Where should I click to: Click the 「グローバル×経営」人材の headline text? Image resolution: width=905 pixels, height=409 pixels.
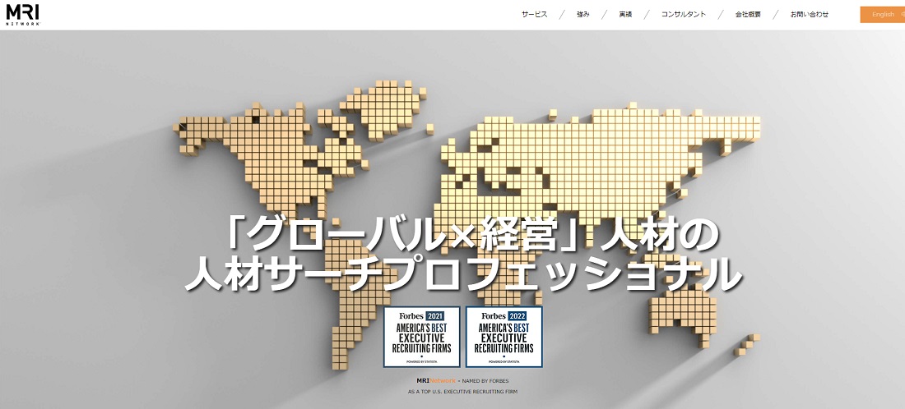point(472,235)
